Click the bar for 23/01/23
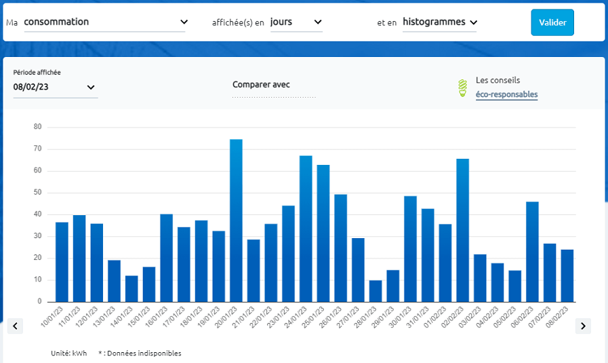 click(289, 254)
